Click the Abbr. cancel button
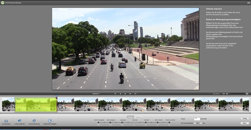 [244, 123]
